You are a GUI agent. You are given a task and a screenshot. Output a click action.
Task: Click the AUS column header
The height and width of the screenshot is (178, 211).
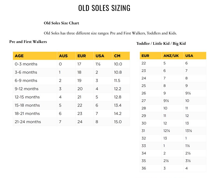[63, 56]
